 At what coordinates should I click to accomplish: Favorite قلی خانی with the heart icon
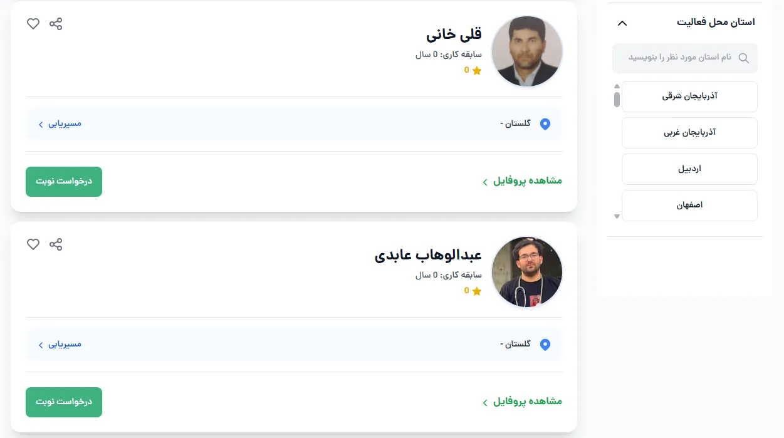click(33, 24)
